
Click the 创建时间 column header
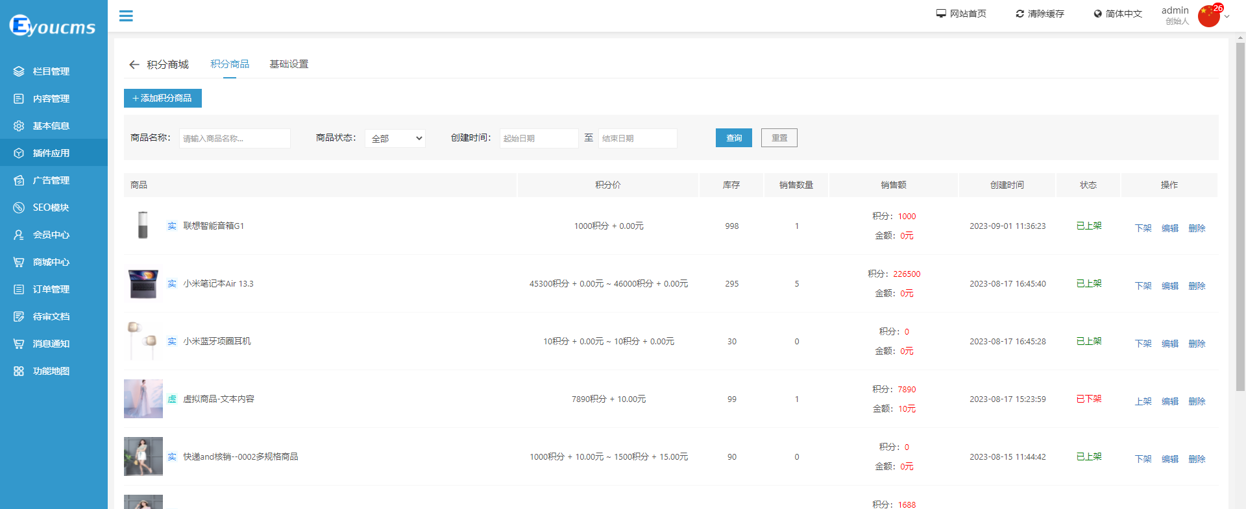(1007, 185)
